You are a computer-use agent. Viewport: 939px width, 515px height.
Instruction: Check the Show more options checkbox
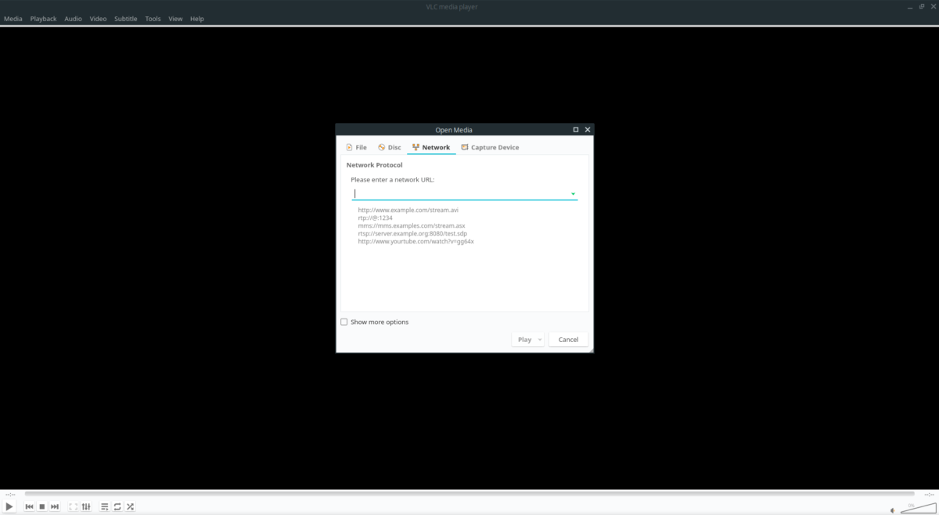tap(344, 322)
